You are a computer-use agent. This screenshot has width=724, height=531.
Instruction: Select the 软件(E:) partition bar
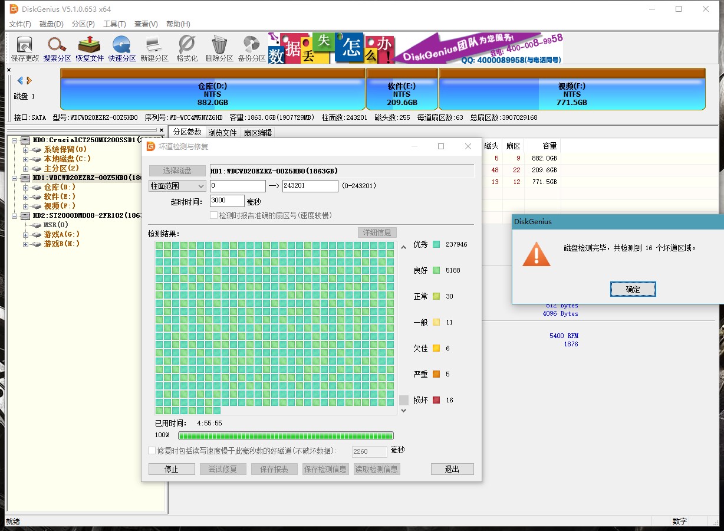coord(402,89)
